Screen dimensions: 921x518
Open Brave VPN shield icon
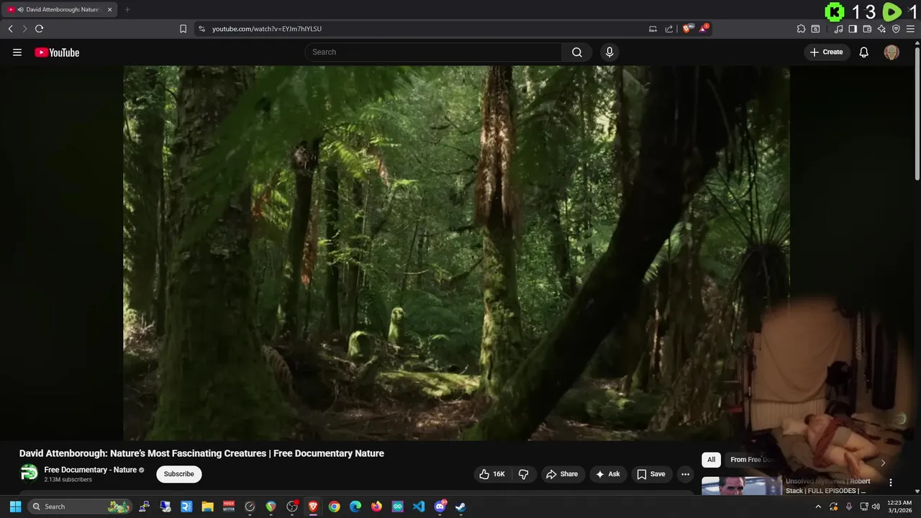point(896,29)
